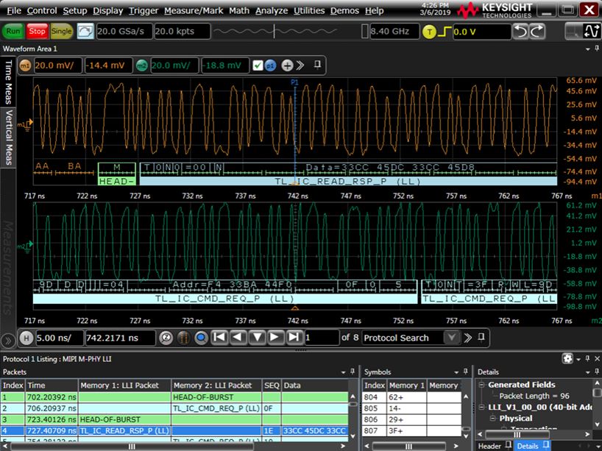This screenshot has height=451, width=602.
Task: Open the Measure/Mark menu
Action: coord(194,10)
